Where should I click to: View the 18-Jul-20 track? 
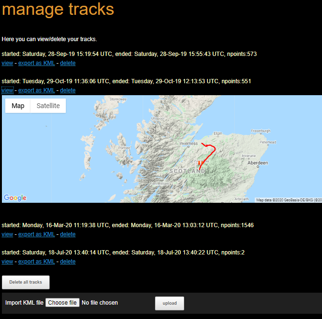7,262
